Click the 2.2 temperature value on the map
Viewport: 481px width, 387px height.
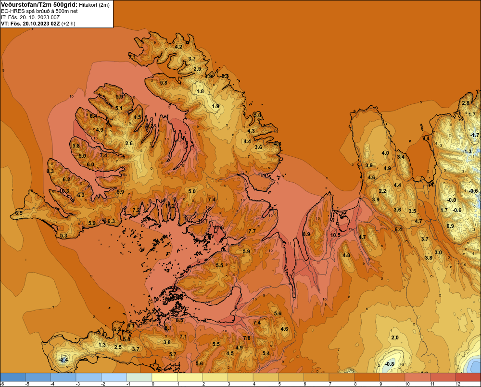tap(382, 191)
